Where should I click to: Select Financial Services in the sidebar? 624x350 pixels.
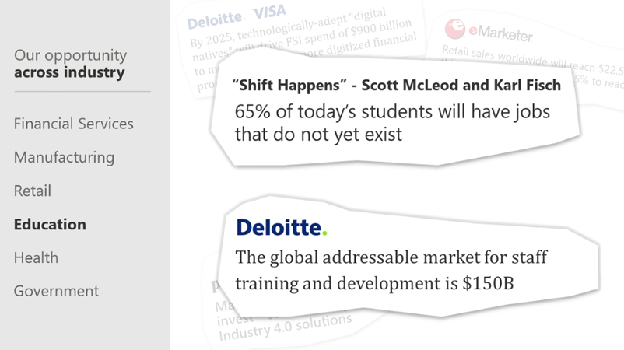coord(74,124)
